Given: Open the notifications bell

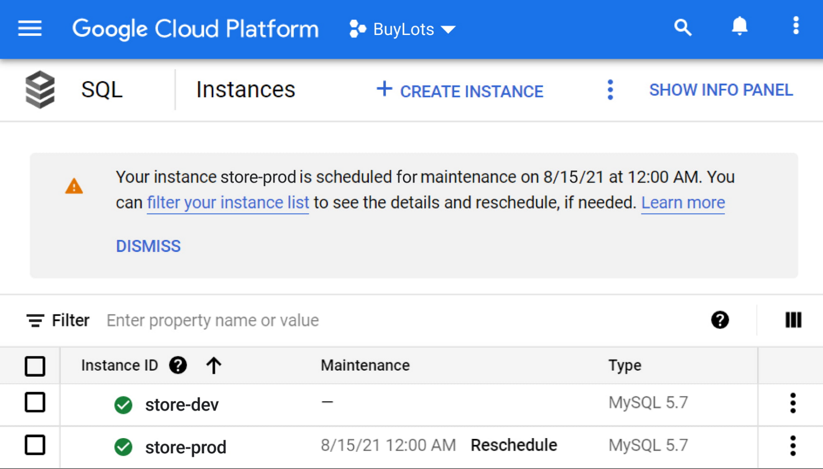Looking at the screenshot, I should tap(739, 27).
